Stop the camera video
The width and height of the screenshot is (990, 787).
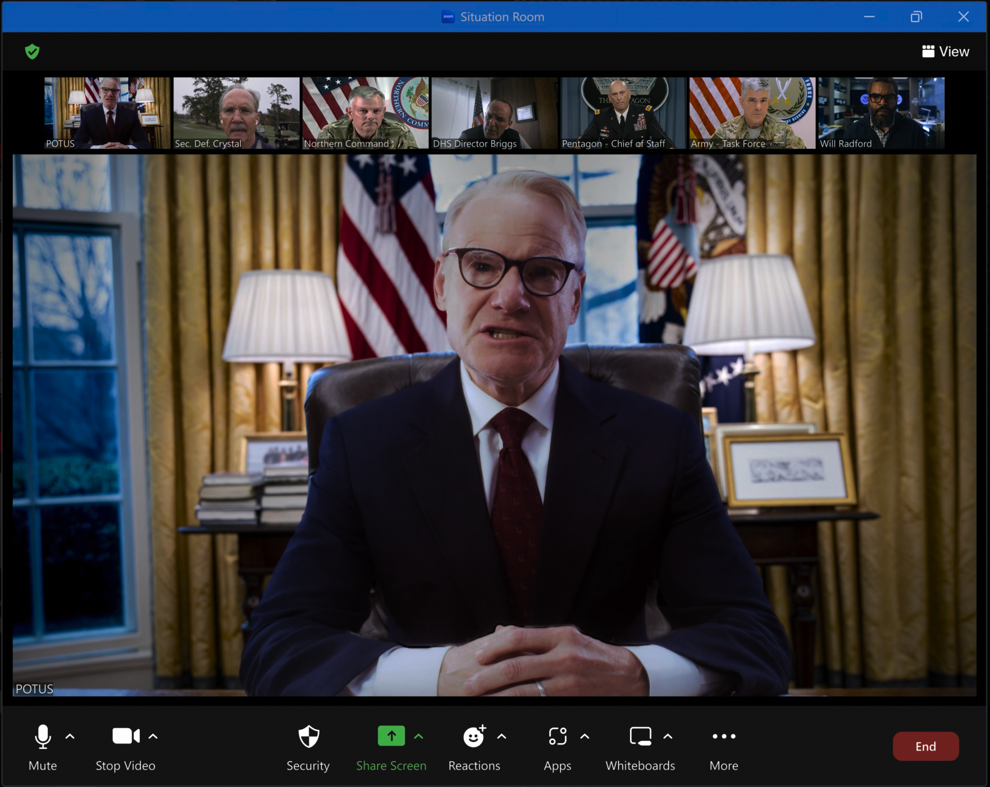(x=125, y=747)
